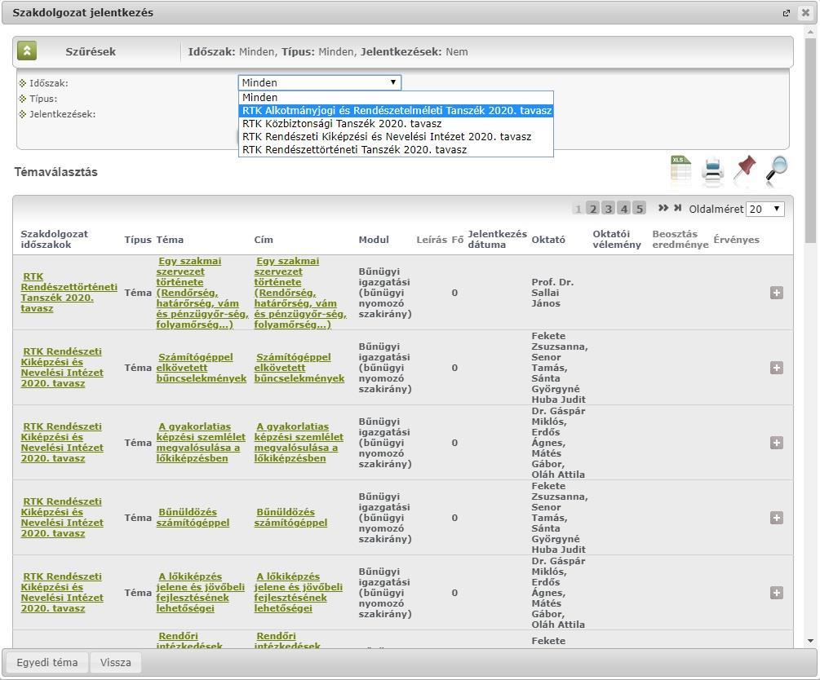Image resolution: width=820 pixels, height=680 pixels.
Task: Open period link in Számítógéppel elkövetett bűncselekmények row
Action: coord(62,368)
